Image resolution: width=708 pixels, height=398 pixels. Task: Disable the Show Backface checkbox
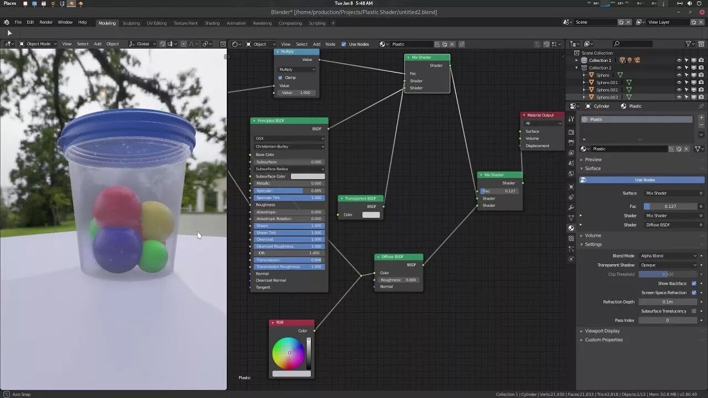pyautogui.click(x=694, y=284)
